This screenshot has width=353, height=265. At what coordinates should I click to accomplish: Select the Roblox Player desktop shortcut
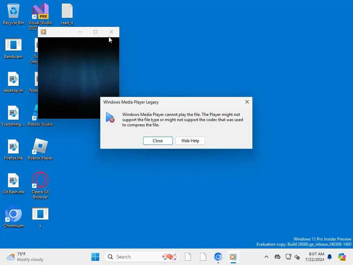coord(40,149)
